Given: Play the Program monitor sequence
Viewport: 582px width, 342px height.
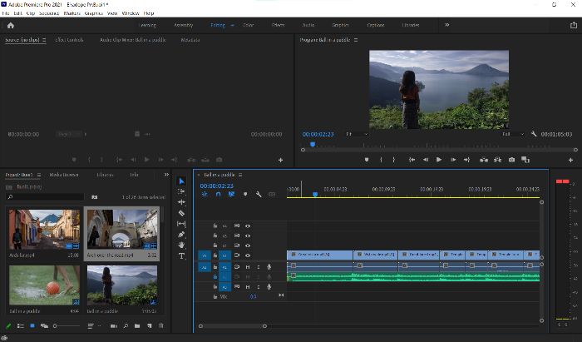Looking at the screenshot, I should (x=439, y=160).
